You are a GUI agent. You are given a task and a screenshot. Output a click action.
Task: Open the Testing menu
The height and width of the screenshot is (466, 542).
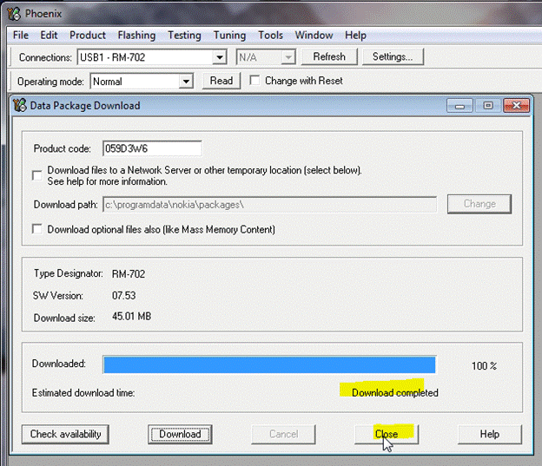pyautogui.click(x=184, y=36)
